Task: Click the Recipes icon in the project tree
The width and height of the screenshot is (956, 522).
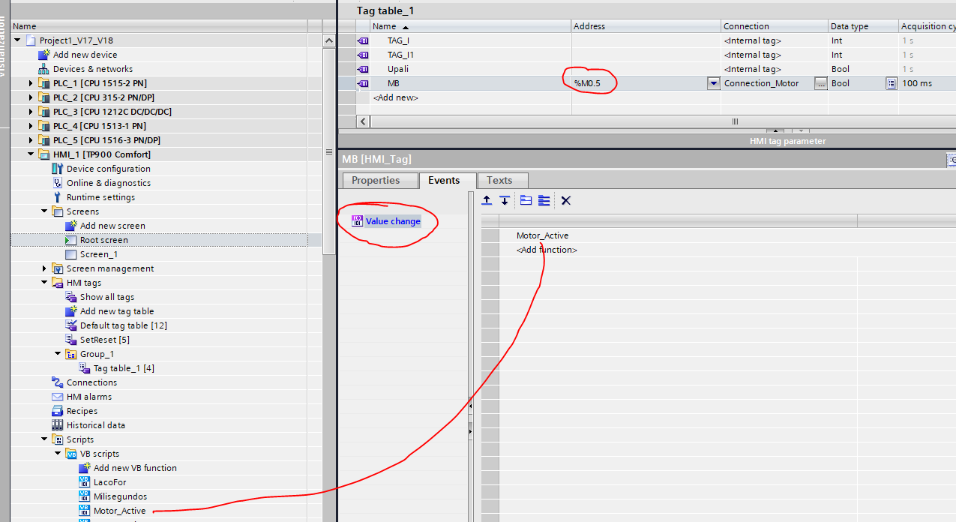Action: [58, 411]
